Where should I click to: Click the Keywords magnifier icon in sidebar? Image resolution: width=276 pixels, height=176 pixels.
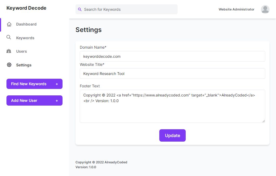click(9, 37)
